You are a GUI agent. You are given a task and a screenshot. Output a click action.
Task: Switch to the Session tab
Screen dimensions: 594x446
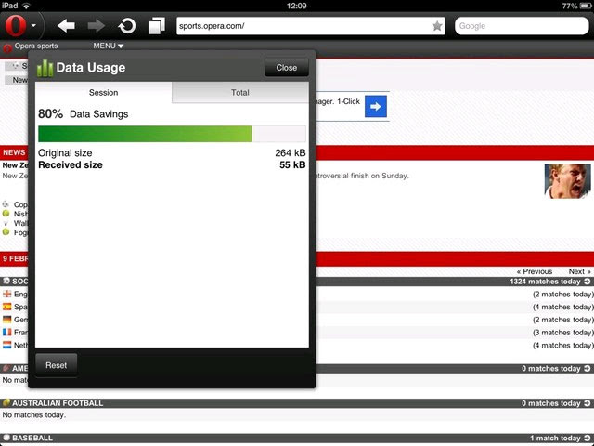pos(103,93)
